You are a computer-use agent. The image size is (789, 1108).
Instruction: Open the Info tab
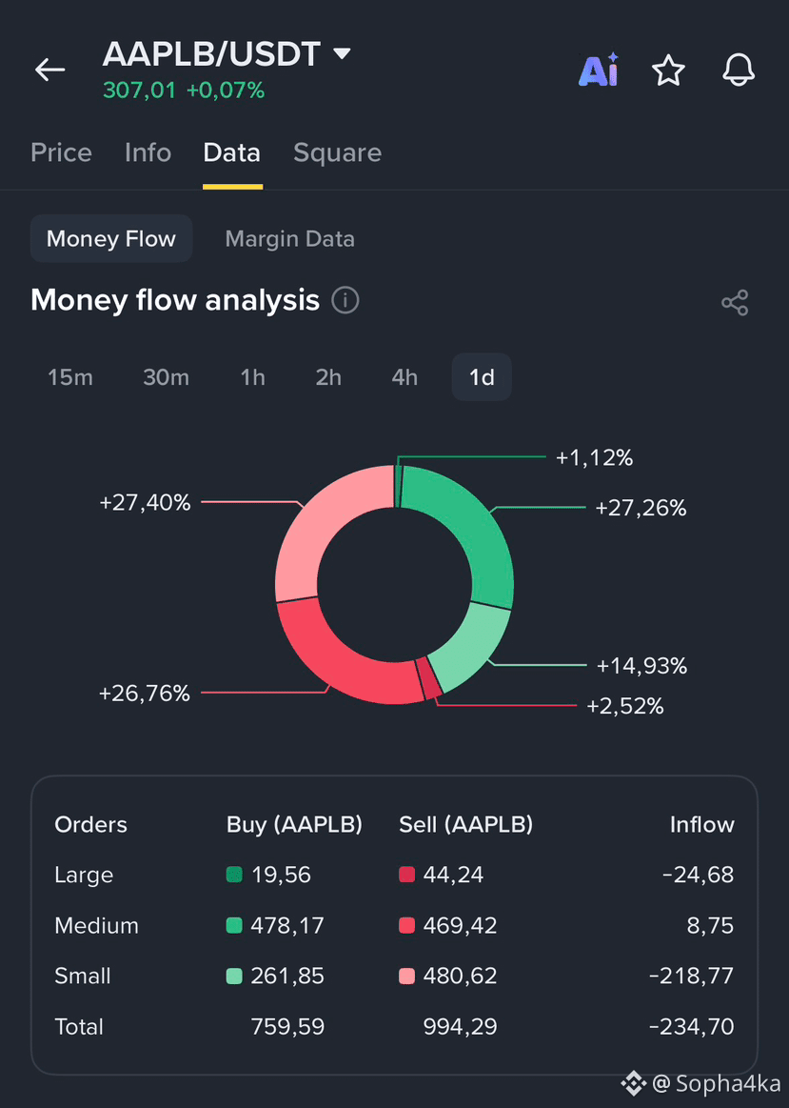(148, 152)
